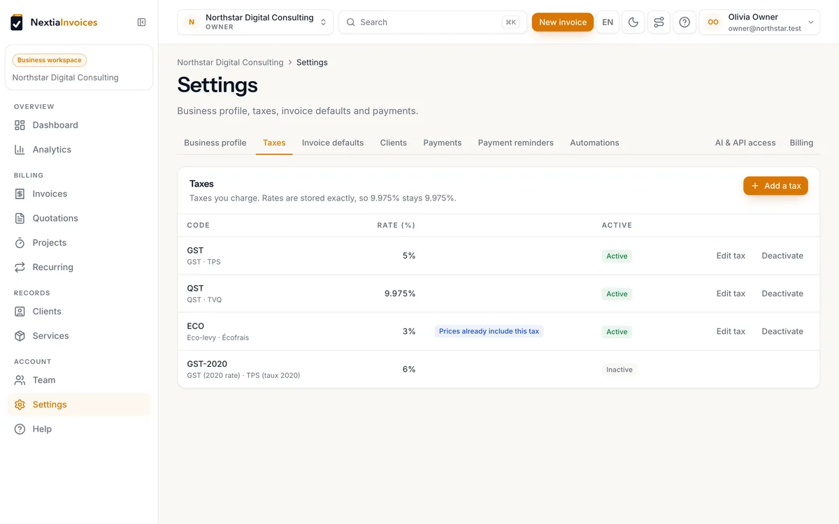The height and width of the screenshot is (524, 839).
Task: Select Settings in the sidebar
Action: coord(78,405)
